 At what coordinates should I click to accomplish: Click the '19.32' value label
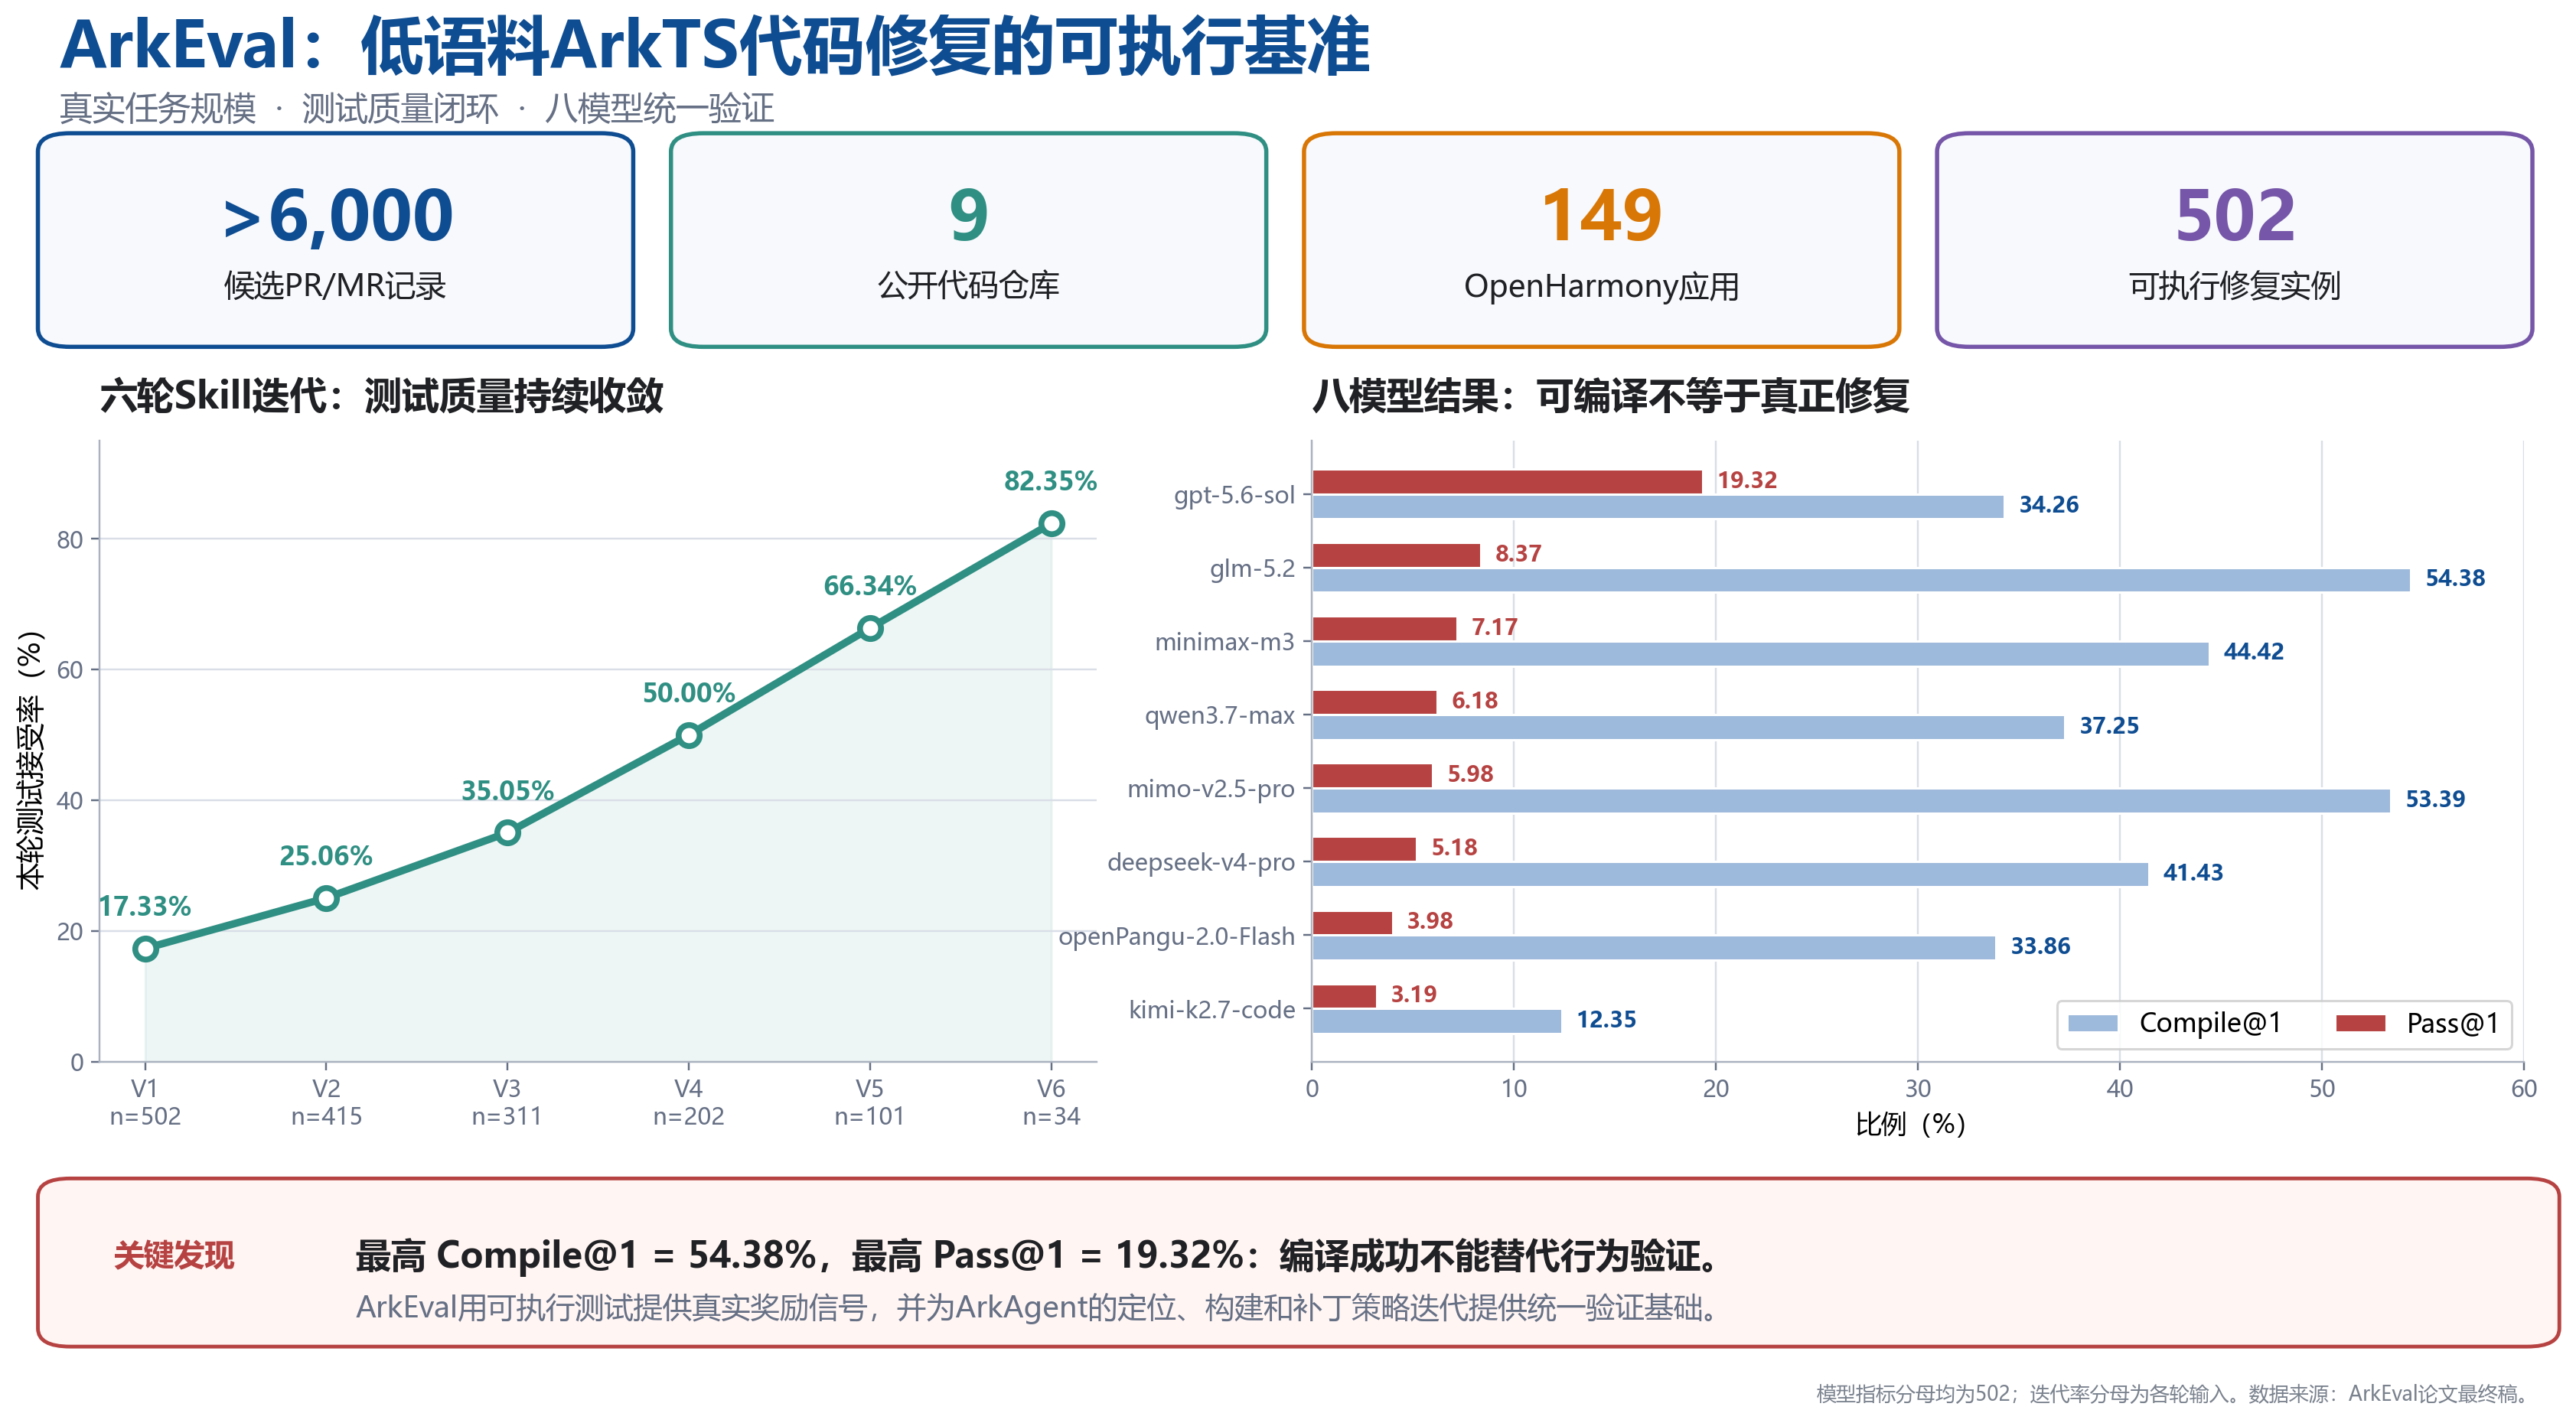pyautogui.click(x=1747, y=480)
